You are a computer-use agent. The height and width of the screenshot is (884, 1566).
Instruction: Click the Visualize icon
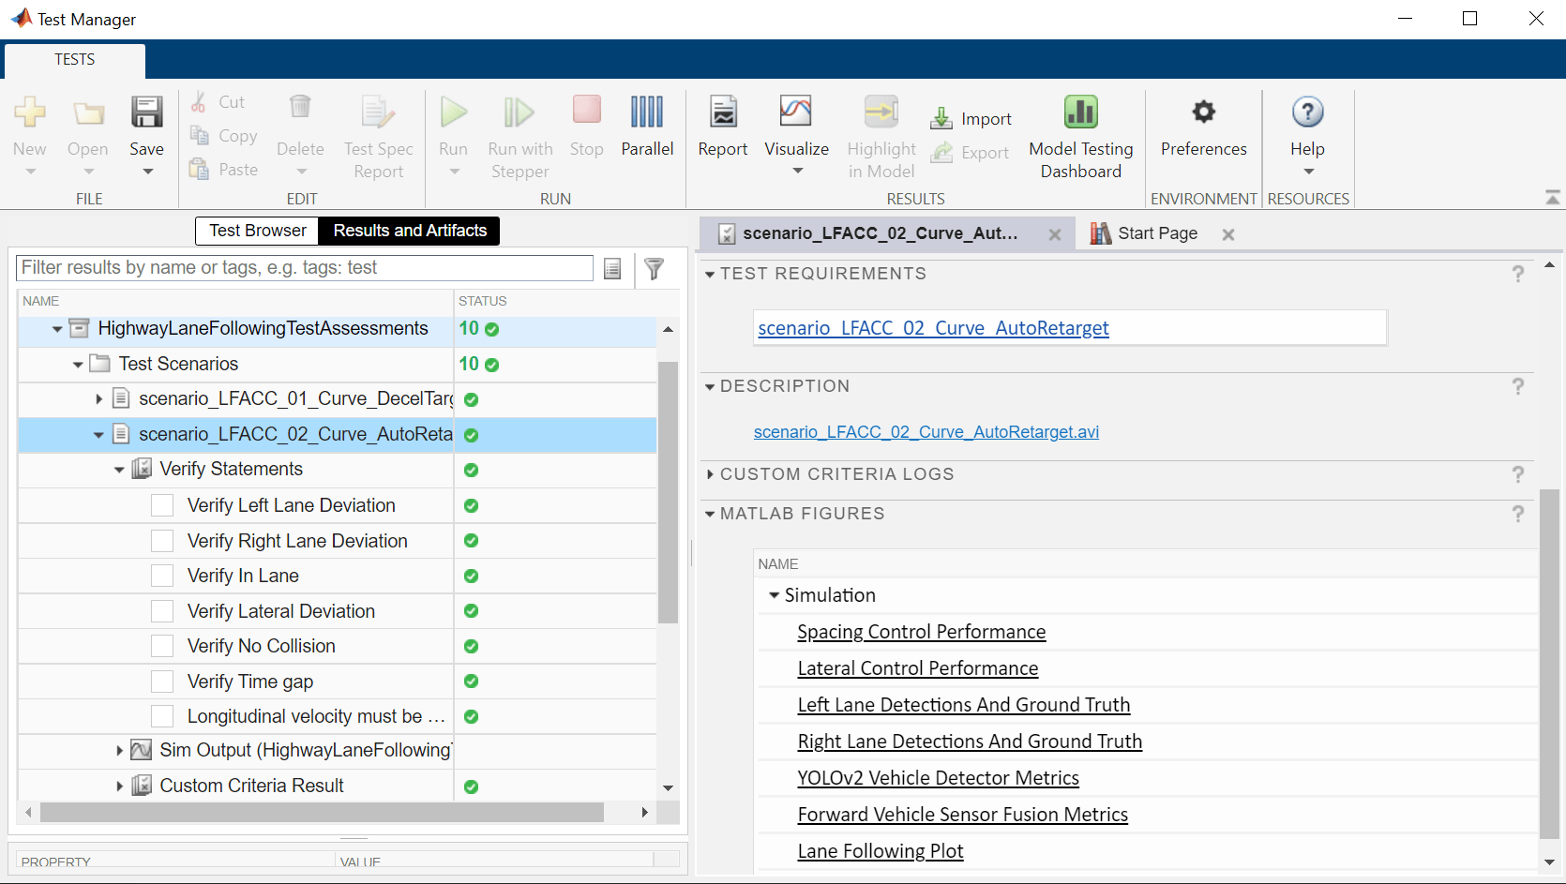795,113
